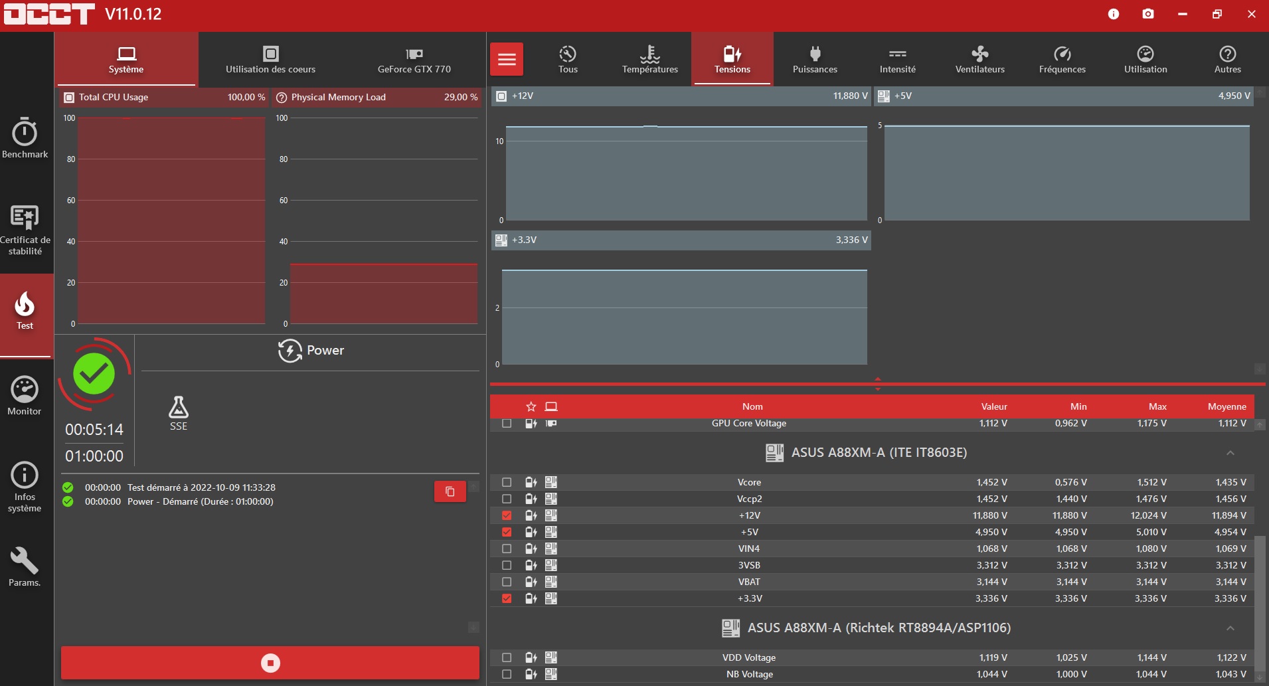
Task: Uncheck the +12V sensor checkbox
Action: pos(507,515)
